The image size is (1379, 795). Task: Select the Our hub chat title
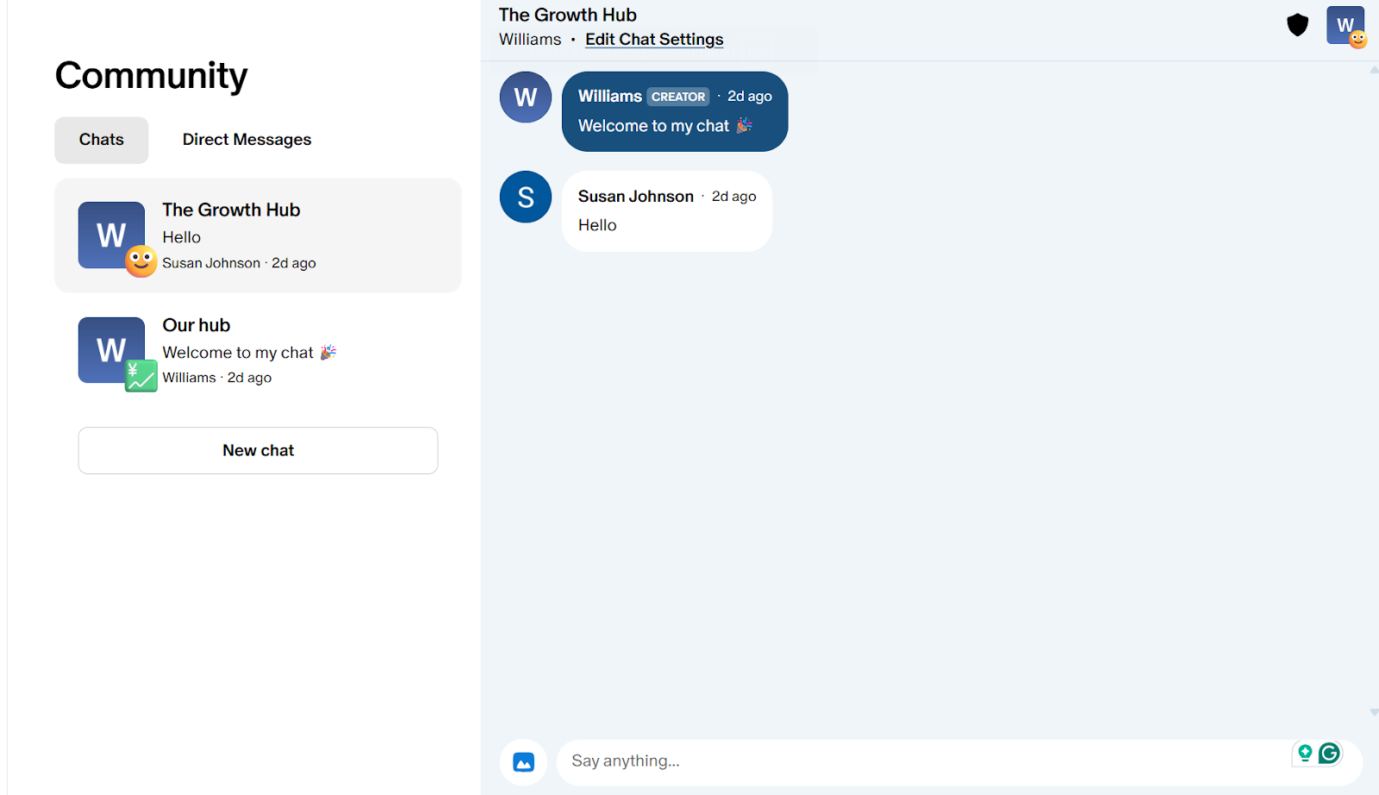(197, 325)
